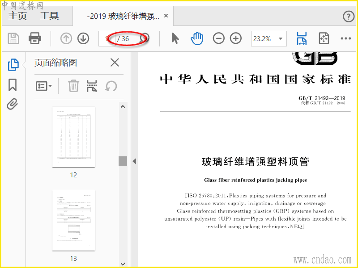Viewport: 358px width, 268px height.
Task: Select page 13 thumbnail
Action: 73,220
